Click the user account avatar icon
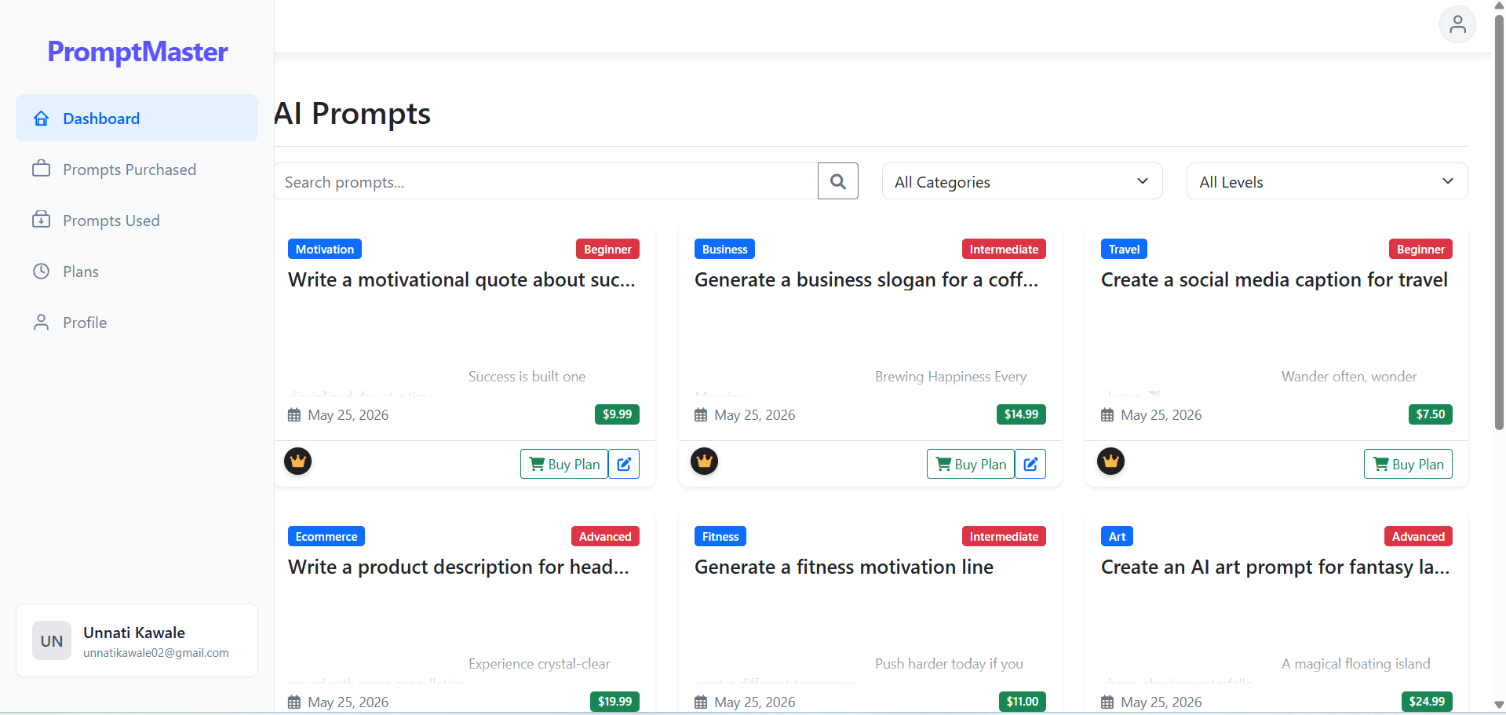This screenshot has height=715, width=1506. click(x=1457, y=24)
